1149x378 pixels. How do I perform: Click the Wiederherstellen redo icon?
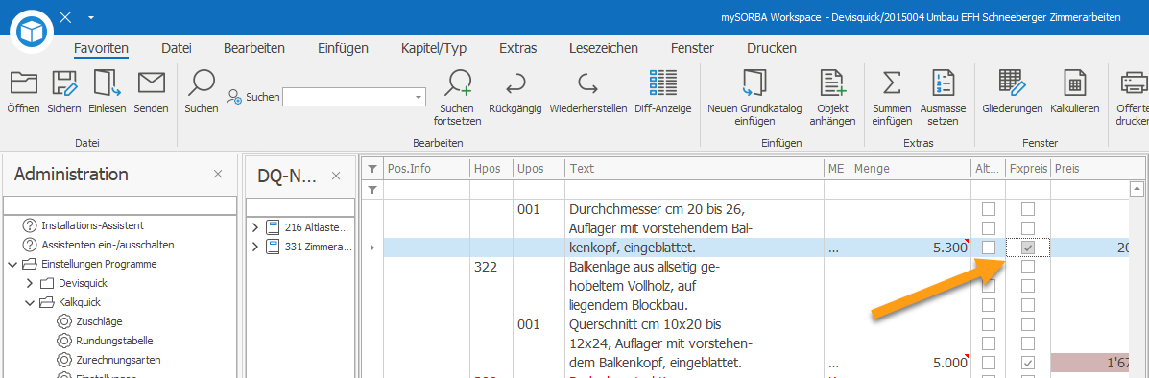click(x=587, y=83)
